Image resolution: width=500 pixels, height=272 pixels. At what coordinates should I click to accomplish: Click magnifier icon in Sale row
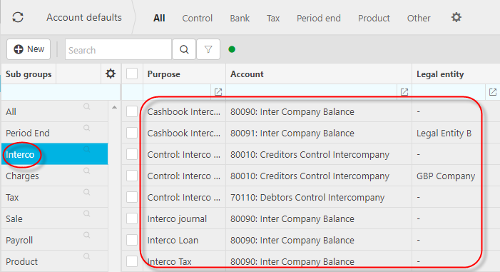87,213
